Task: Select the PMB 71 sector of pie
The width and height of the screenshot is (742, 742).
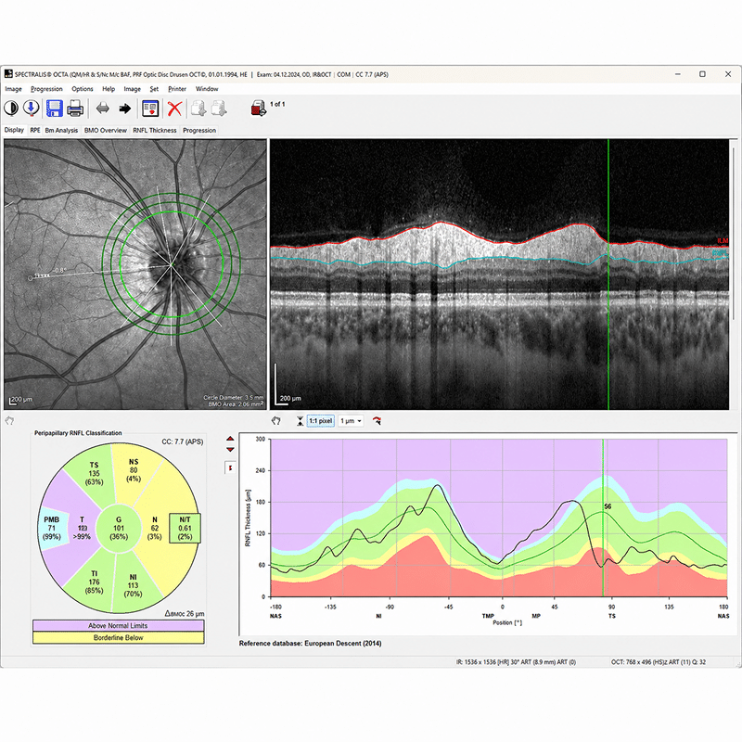Action: [52, 528]
